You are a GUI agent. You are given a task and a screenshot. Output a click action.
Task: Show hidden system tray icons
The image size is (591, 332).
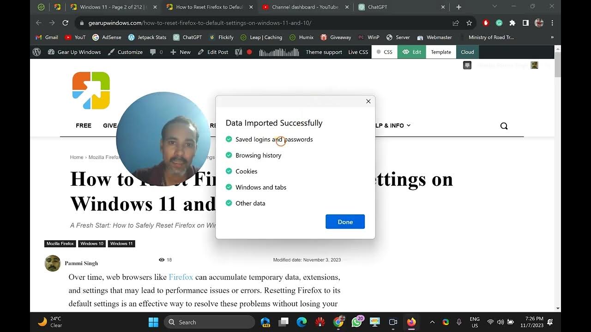coord(432,322)
